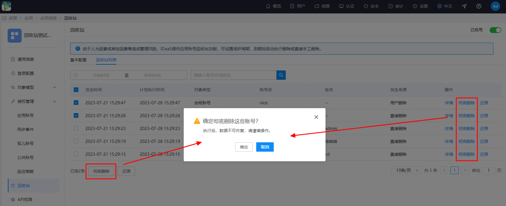Open the 10条/页 page size dropdown

[x=406, y=170]
